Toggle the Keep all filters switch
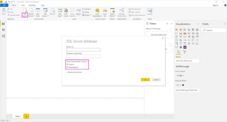Viewport: 227px width, 122px height. click(x=182, y=85)
